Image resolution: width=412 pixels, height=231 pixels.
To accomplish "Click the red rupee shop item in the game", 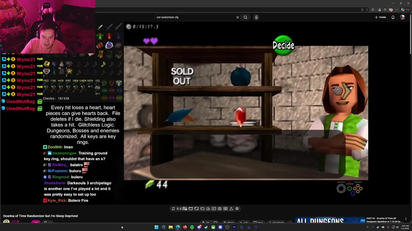I will click(x=240, y=116).
